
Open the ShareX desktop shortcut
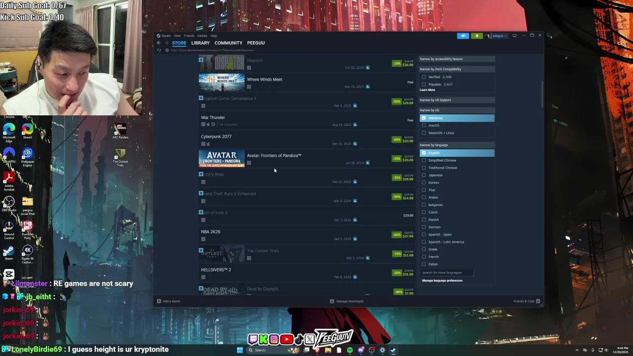click(27, 132)
